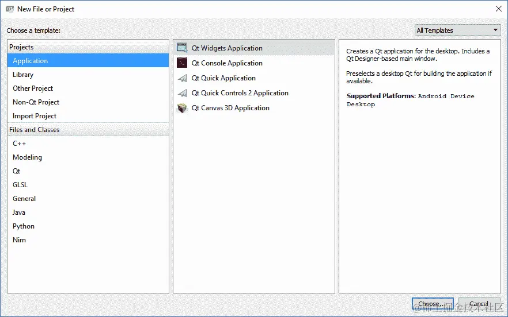Click the Files and Classes section header

[88, 130]
